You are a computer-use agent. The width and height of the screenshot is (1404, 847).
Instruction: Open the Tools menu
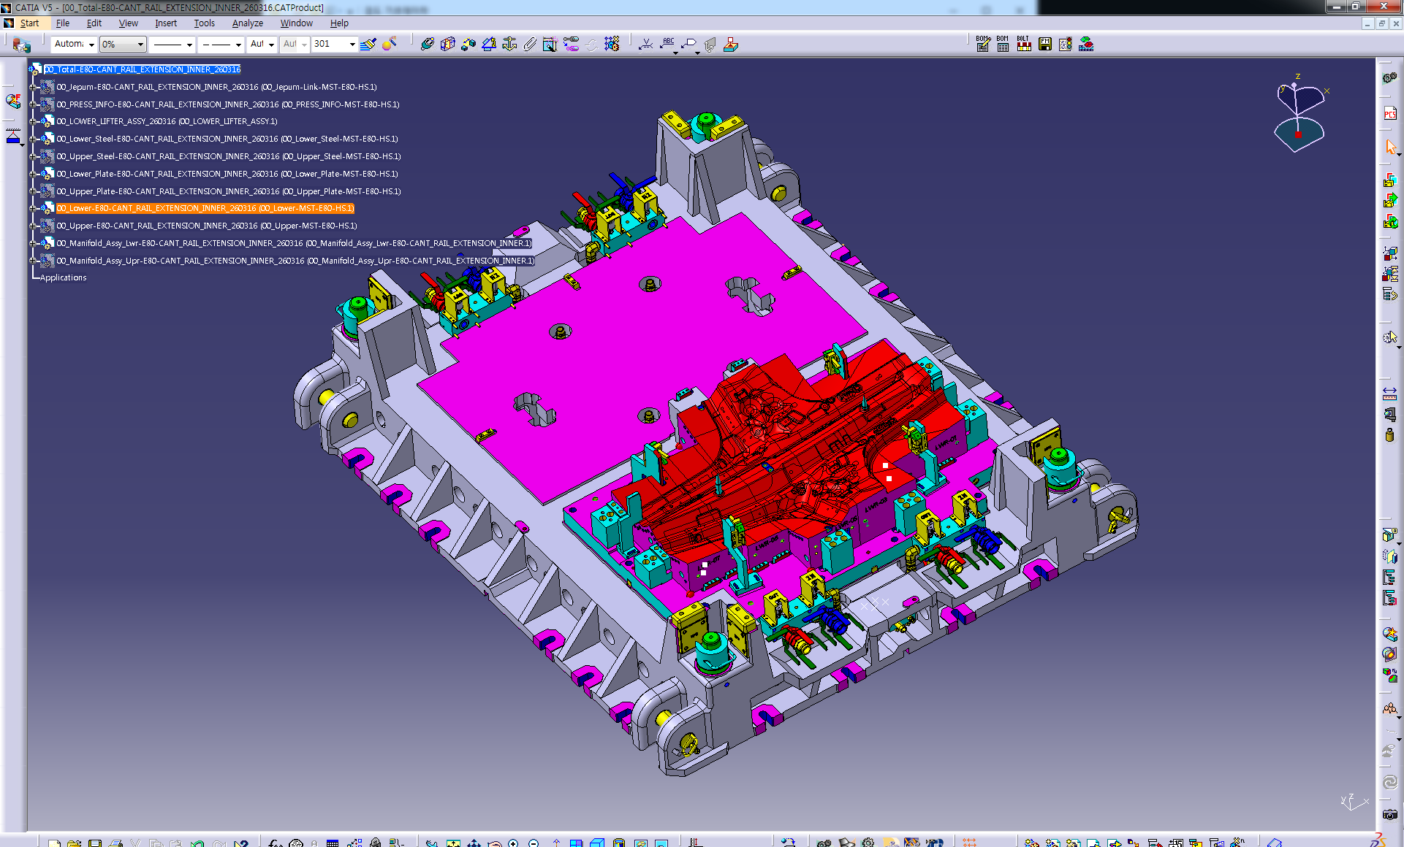(205, 23)
